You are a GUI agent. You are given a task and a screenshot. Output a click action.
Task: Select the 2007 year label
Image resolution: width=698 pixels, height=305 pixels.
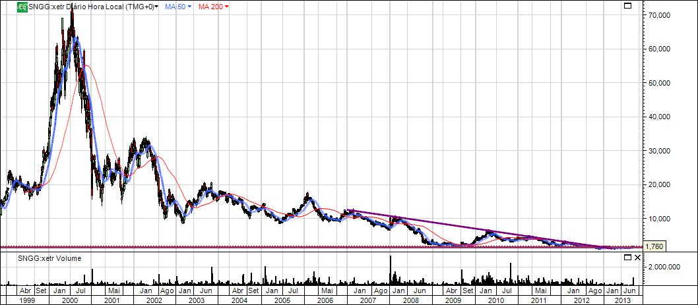click(x=368, y=300)
